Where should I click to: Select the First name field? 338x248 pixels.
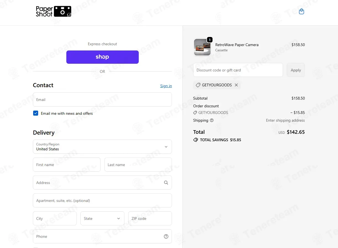tap(67, 165)
